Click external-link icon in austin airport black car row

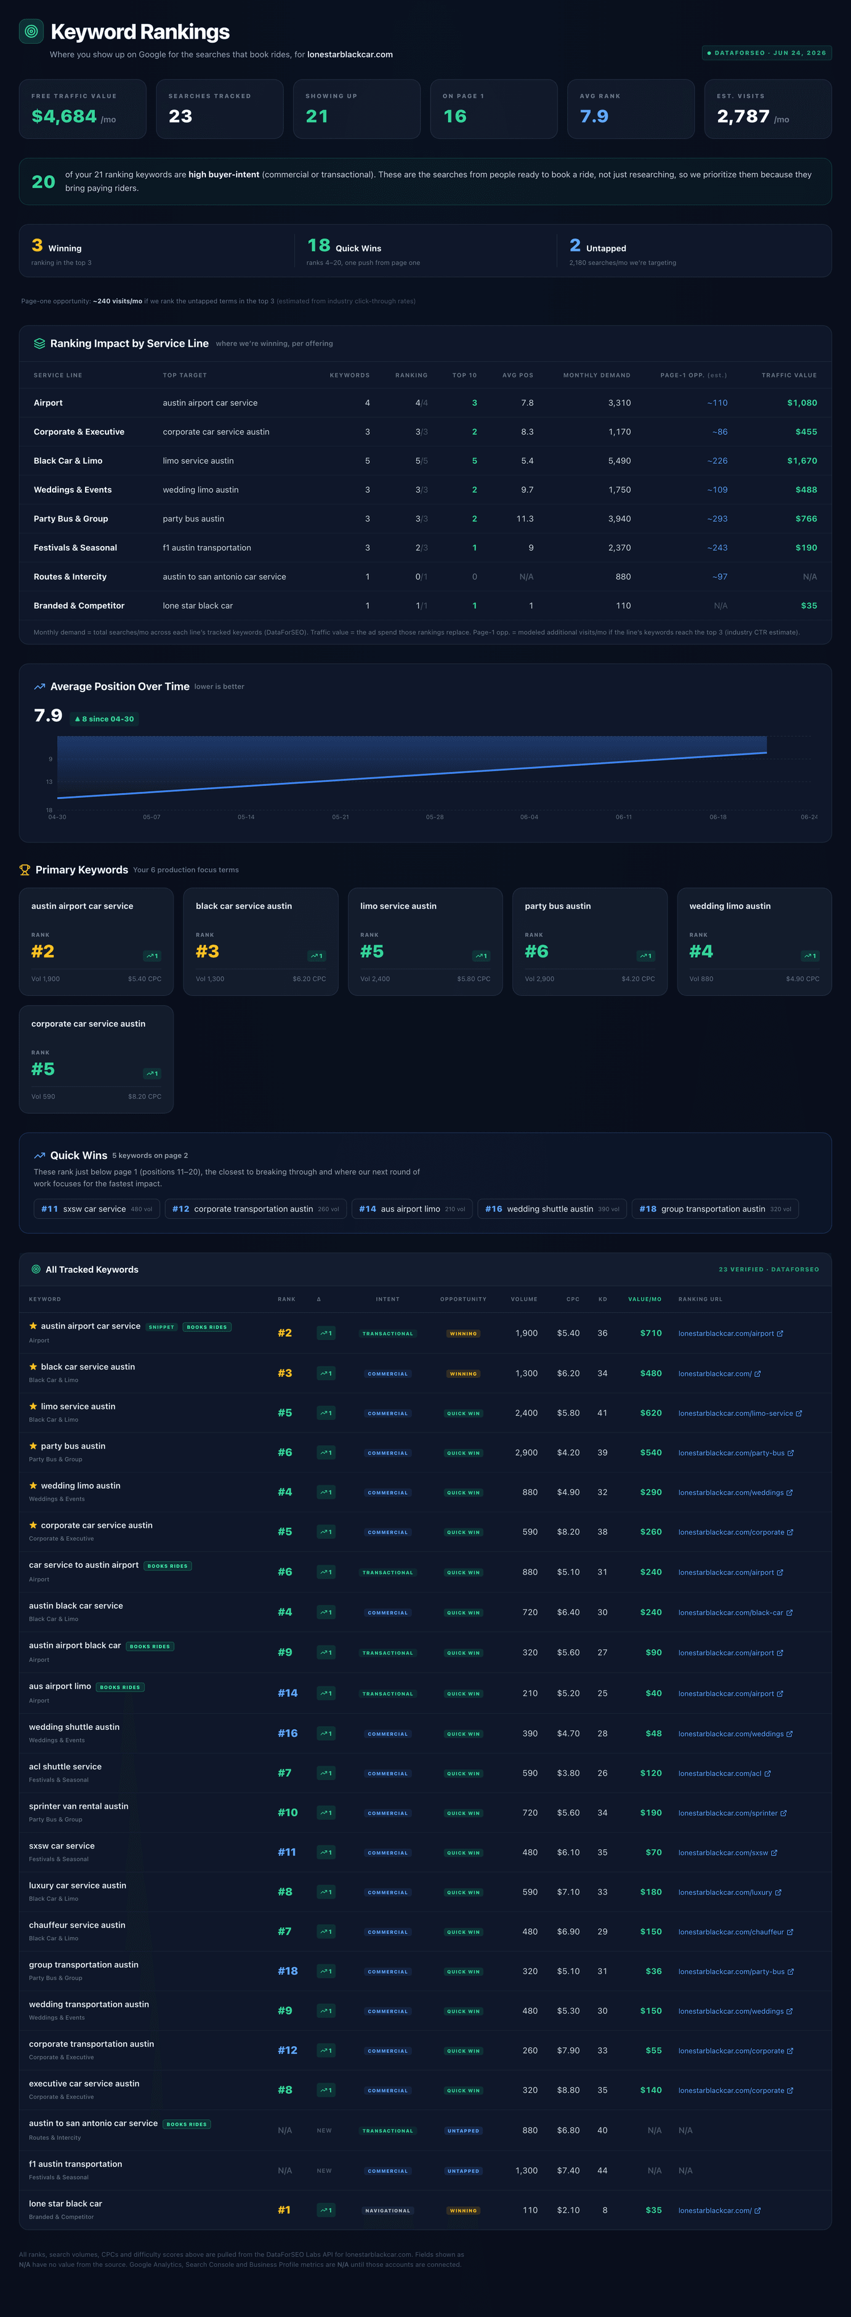780,1652
